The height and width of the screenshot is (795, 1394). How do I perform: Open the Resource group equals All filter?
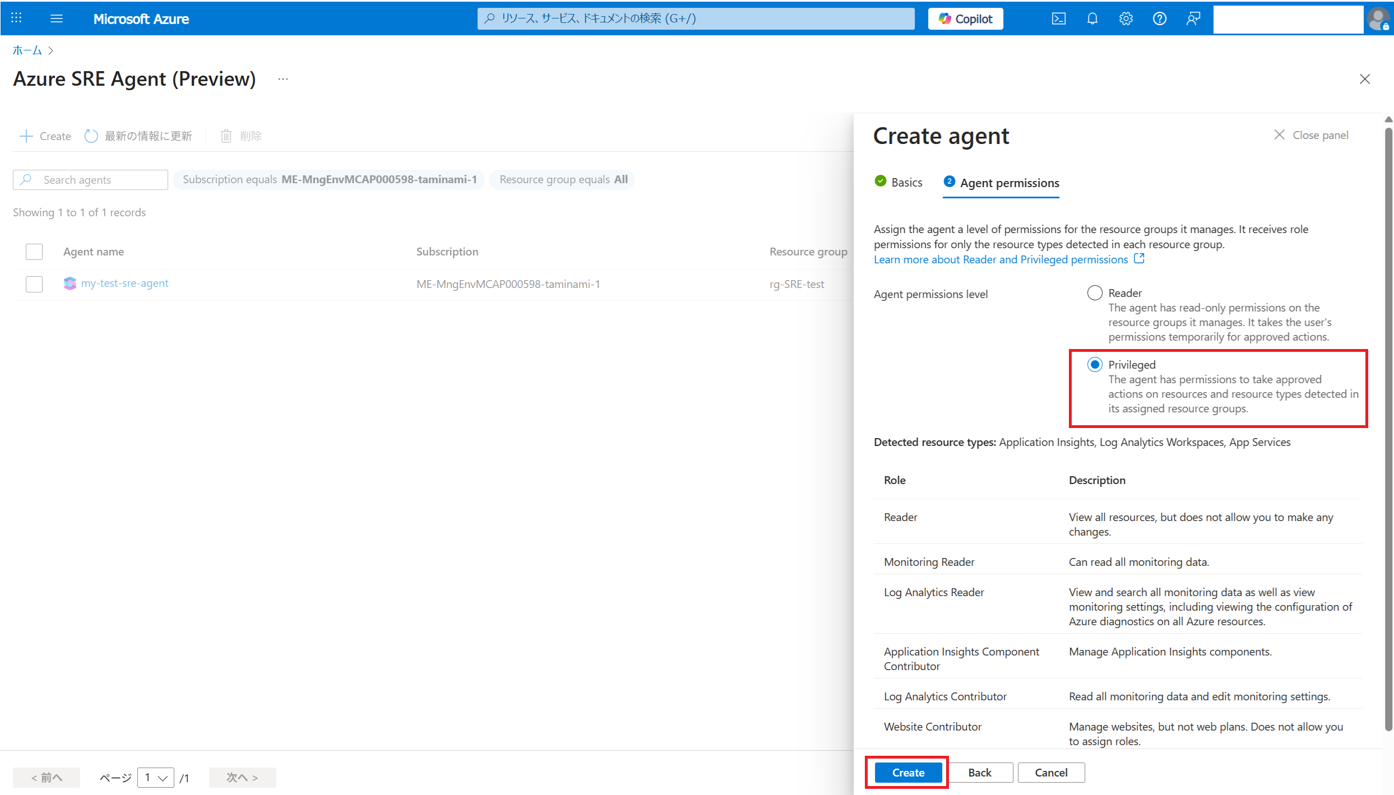tap(563, 179)
